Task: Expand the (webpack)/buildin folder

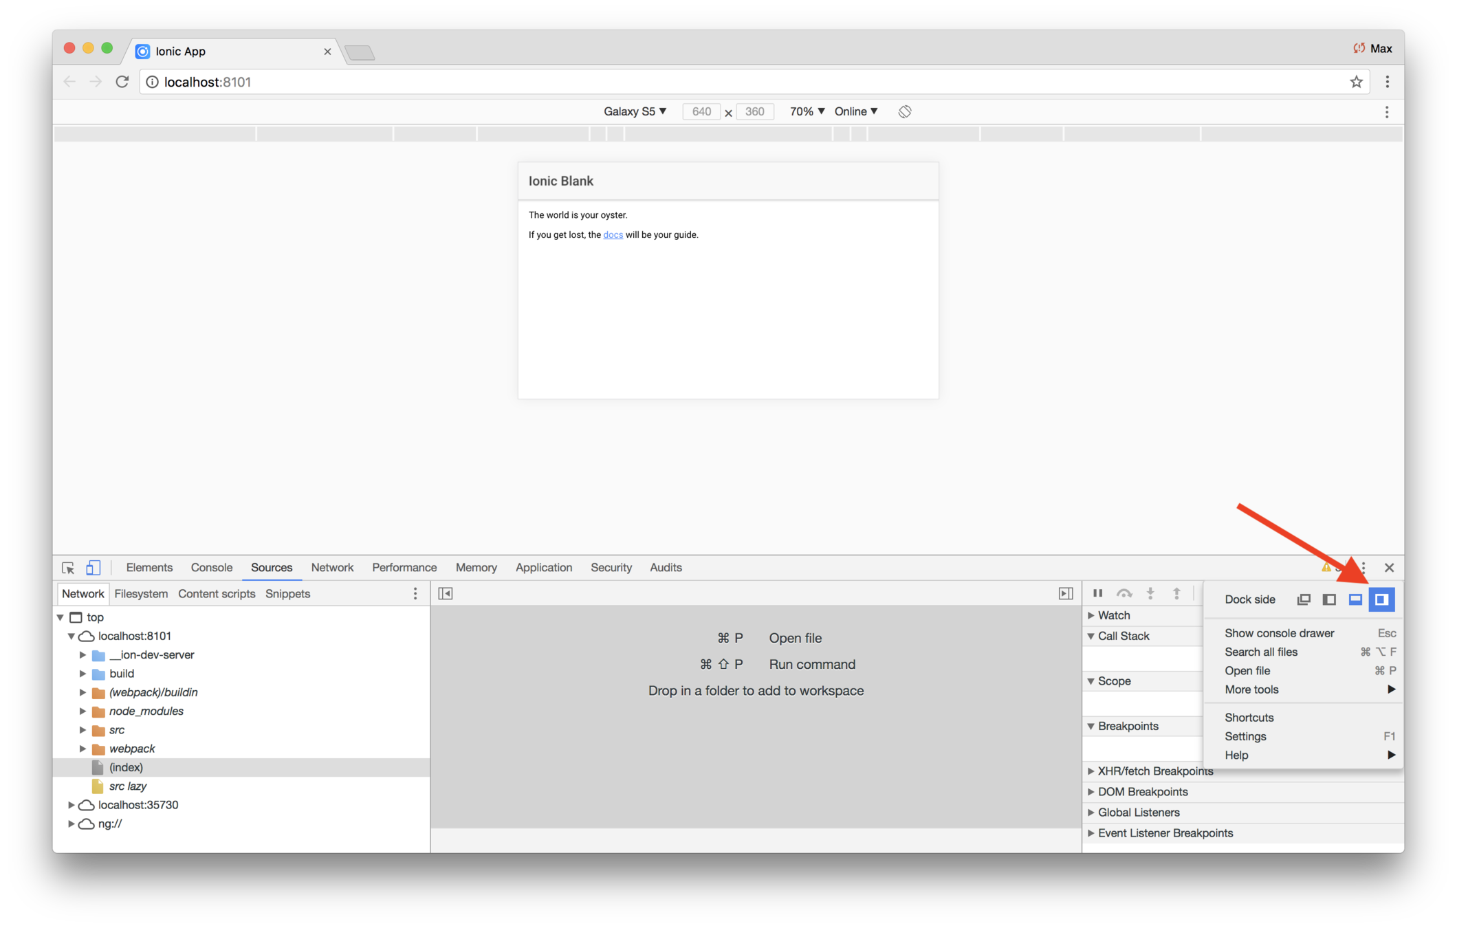Action: pos(83,692)
